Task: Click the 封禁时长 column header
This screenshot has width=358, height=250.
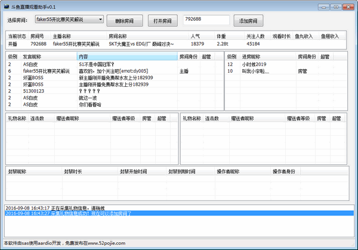Action: click(89, 171)
